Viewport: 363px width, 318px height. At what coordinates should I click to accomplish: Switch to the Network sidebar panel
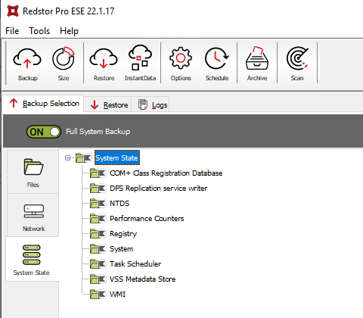33,216
